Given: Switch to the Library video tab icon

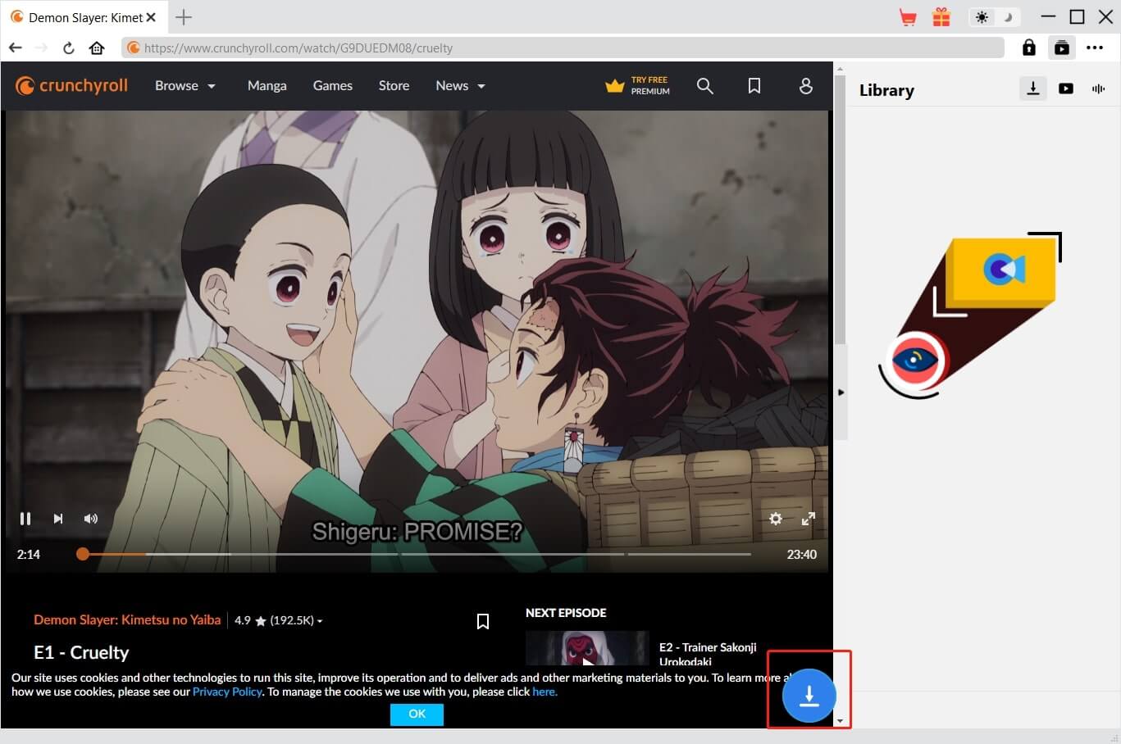Looking at the screenshot, I should [x=1065, y=88].
